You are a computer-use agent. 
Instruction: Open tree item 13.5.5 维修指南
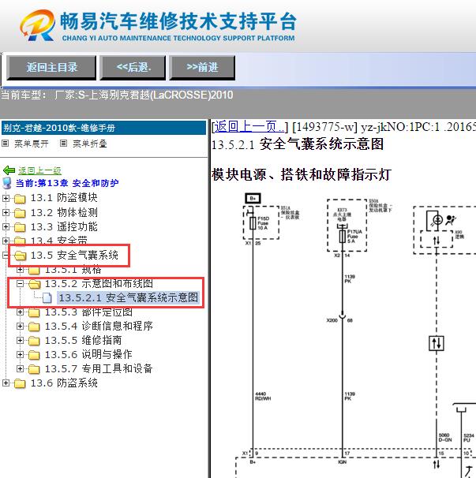84,340
